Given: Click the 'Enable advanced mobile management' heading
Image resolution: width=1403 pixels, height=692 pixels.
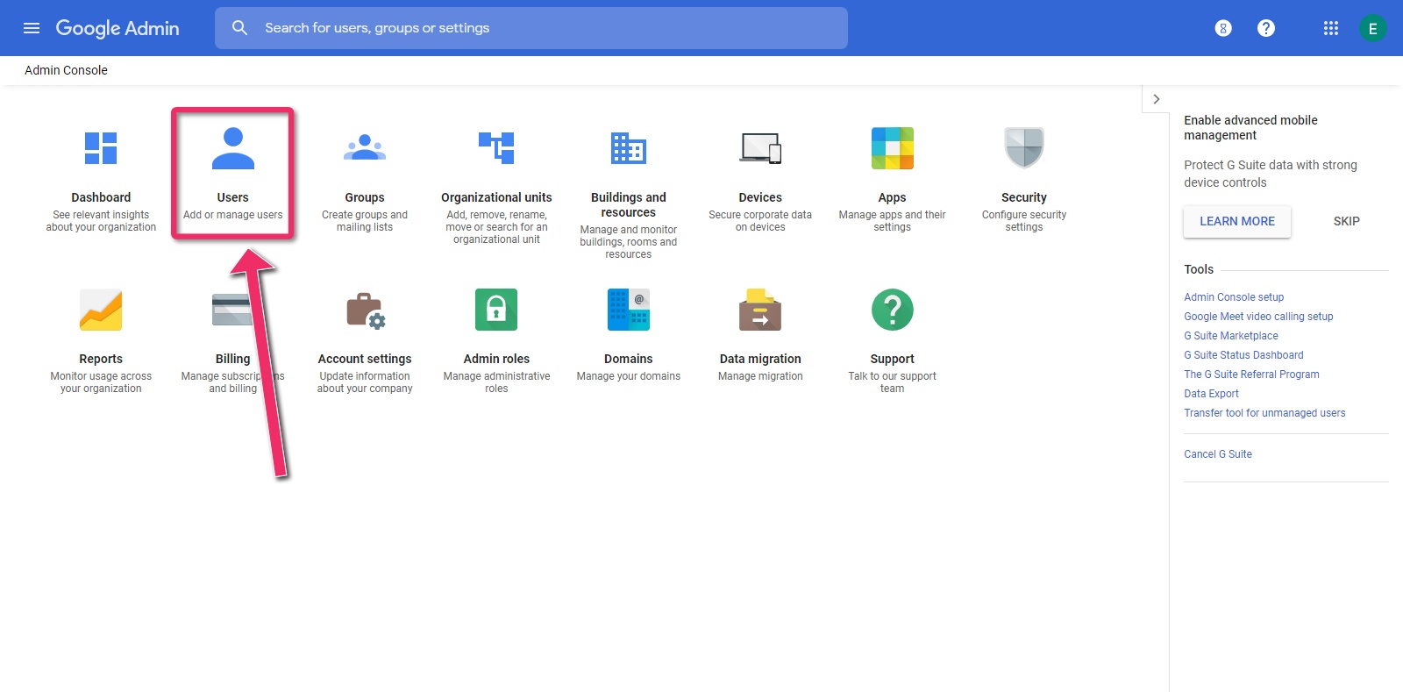Looking at the screenshot, I should point(1250,127).
